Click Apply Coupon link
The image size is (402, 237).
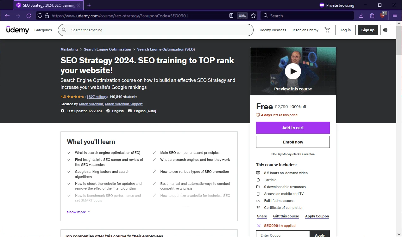click(317, 216)
